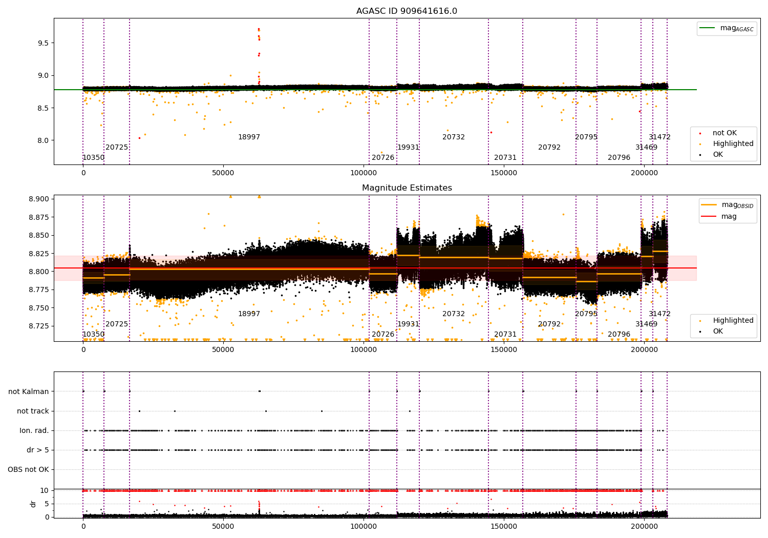The width and height of the screenshot is (768, 538).
Task: Click OBSID label 20725 in top plot
Action: point(117,148)
